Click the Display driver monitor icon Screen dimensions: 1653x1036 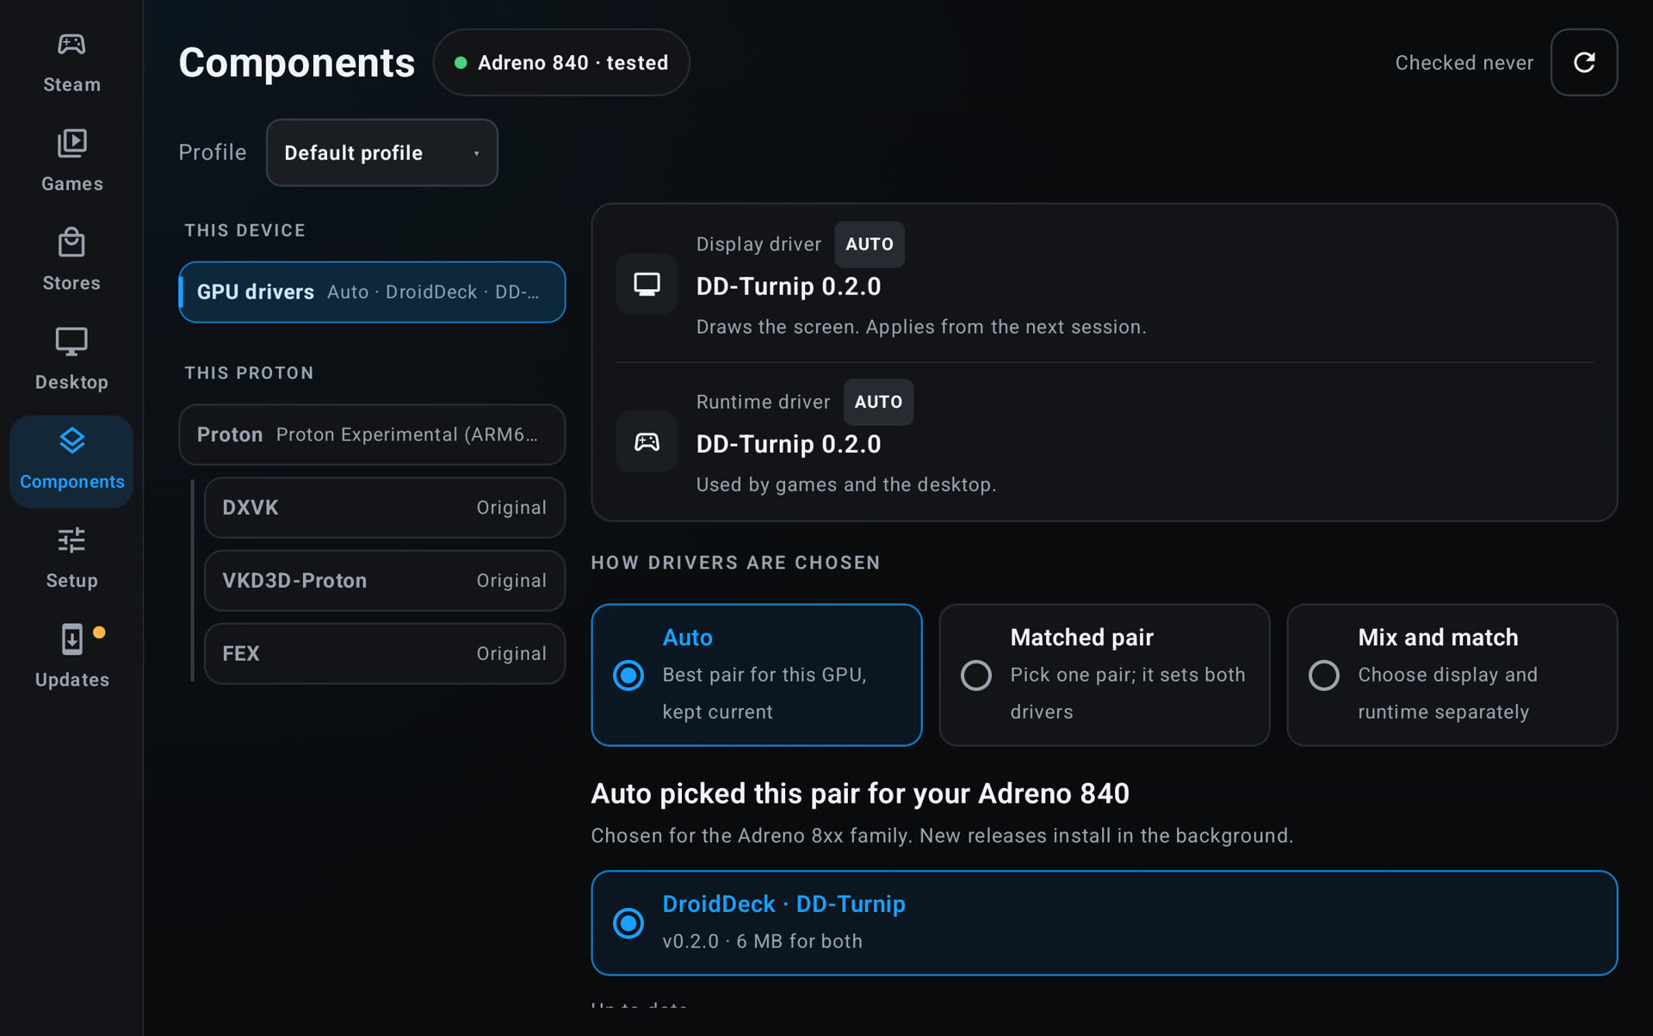[x=647, y=284]
